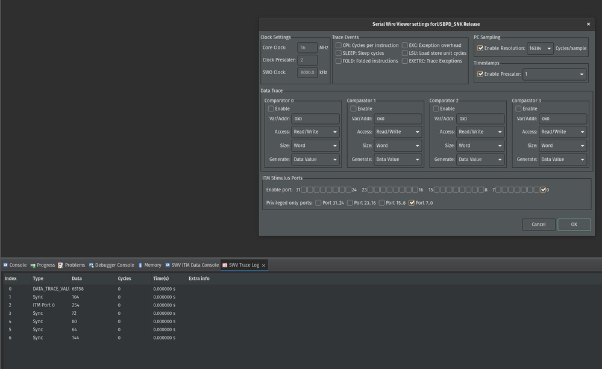Click the Debugger Console tab icon

pyautogui.click(x=92, y=265)
